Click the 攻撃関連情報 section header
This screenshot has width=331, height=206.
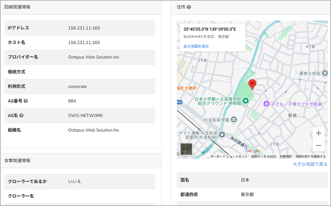click(17, 160)
